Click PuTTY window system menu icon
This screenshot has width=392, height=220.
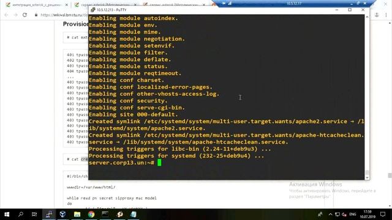[x=93, y=10]
